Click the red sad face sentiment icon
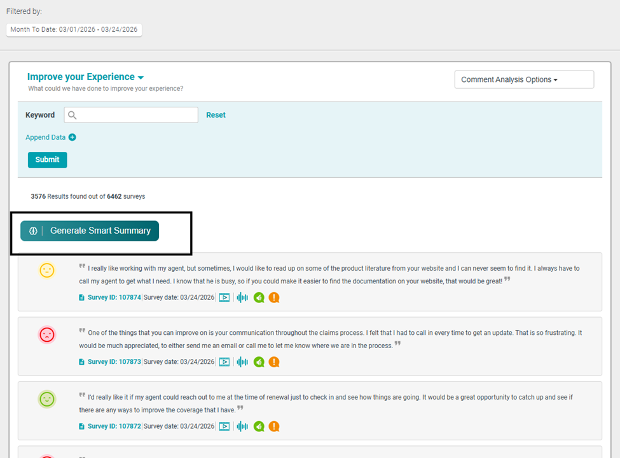Viewport: 620px width, 458px height. 47,335
